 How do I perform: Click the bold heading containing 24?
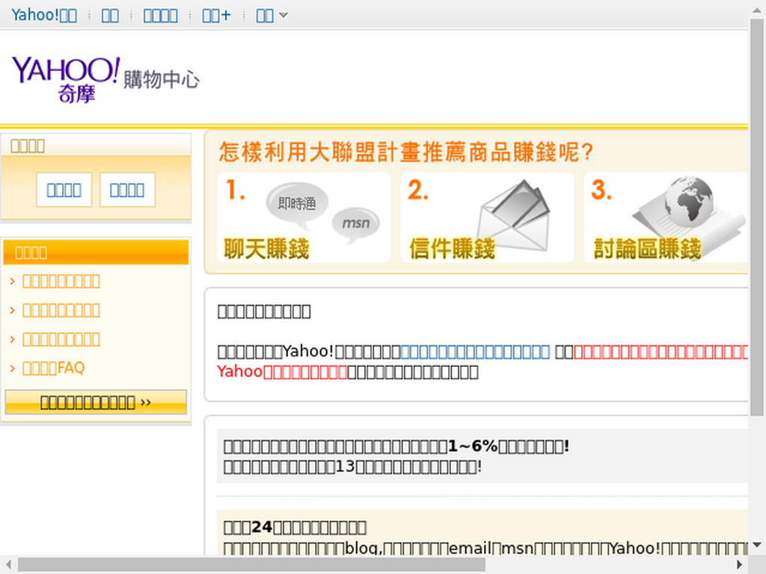295,527
